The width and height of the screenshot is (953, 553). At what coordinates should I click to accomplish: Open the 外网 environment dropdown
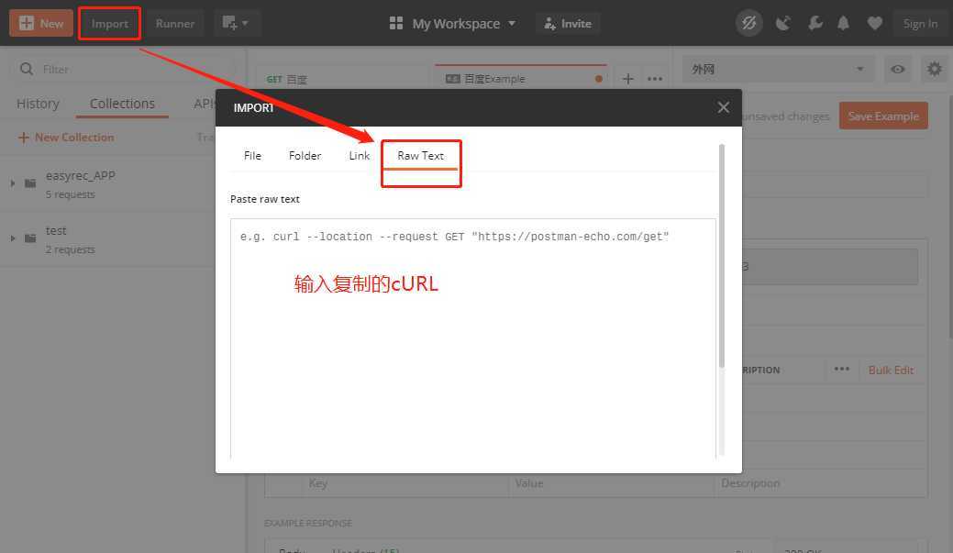coord(778,70)
